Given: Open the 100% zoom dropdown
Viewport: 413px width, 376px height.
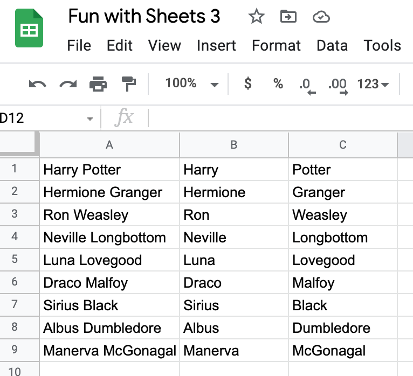Looking at the screenshot, I should coord(191,83).
